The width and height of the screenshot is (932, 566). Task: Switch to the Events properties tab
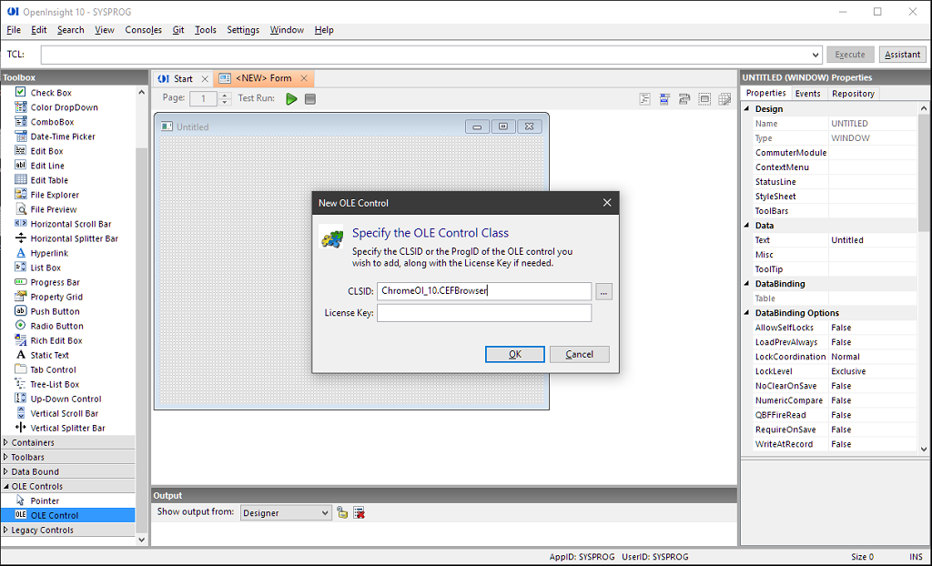[x=808, y=94]
